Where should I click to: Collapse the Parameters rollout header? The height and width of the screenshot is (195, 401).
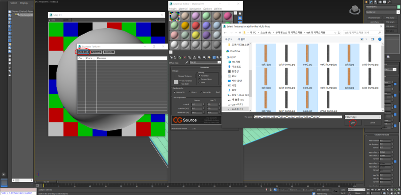[205, 68]
